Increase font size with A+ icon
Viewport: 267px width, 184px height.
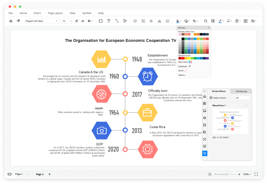(x=76, y=21)
